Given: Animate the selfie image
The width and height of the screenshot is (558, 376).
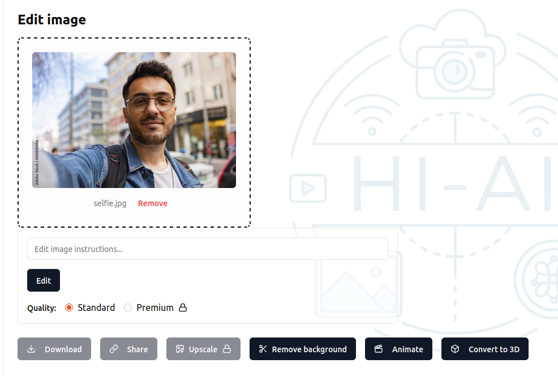Looking at the screenshot, I should [x=398, y=349].
